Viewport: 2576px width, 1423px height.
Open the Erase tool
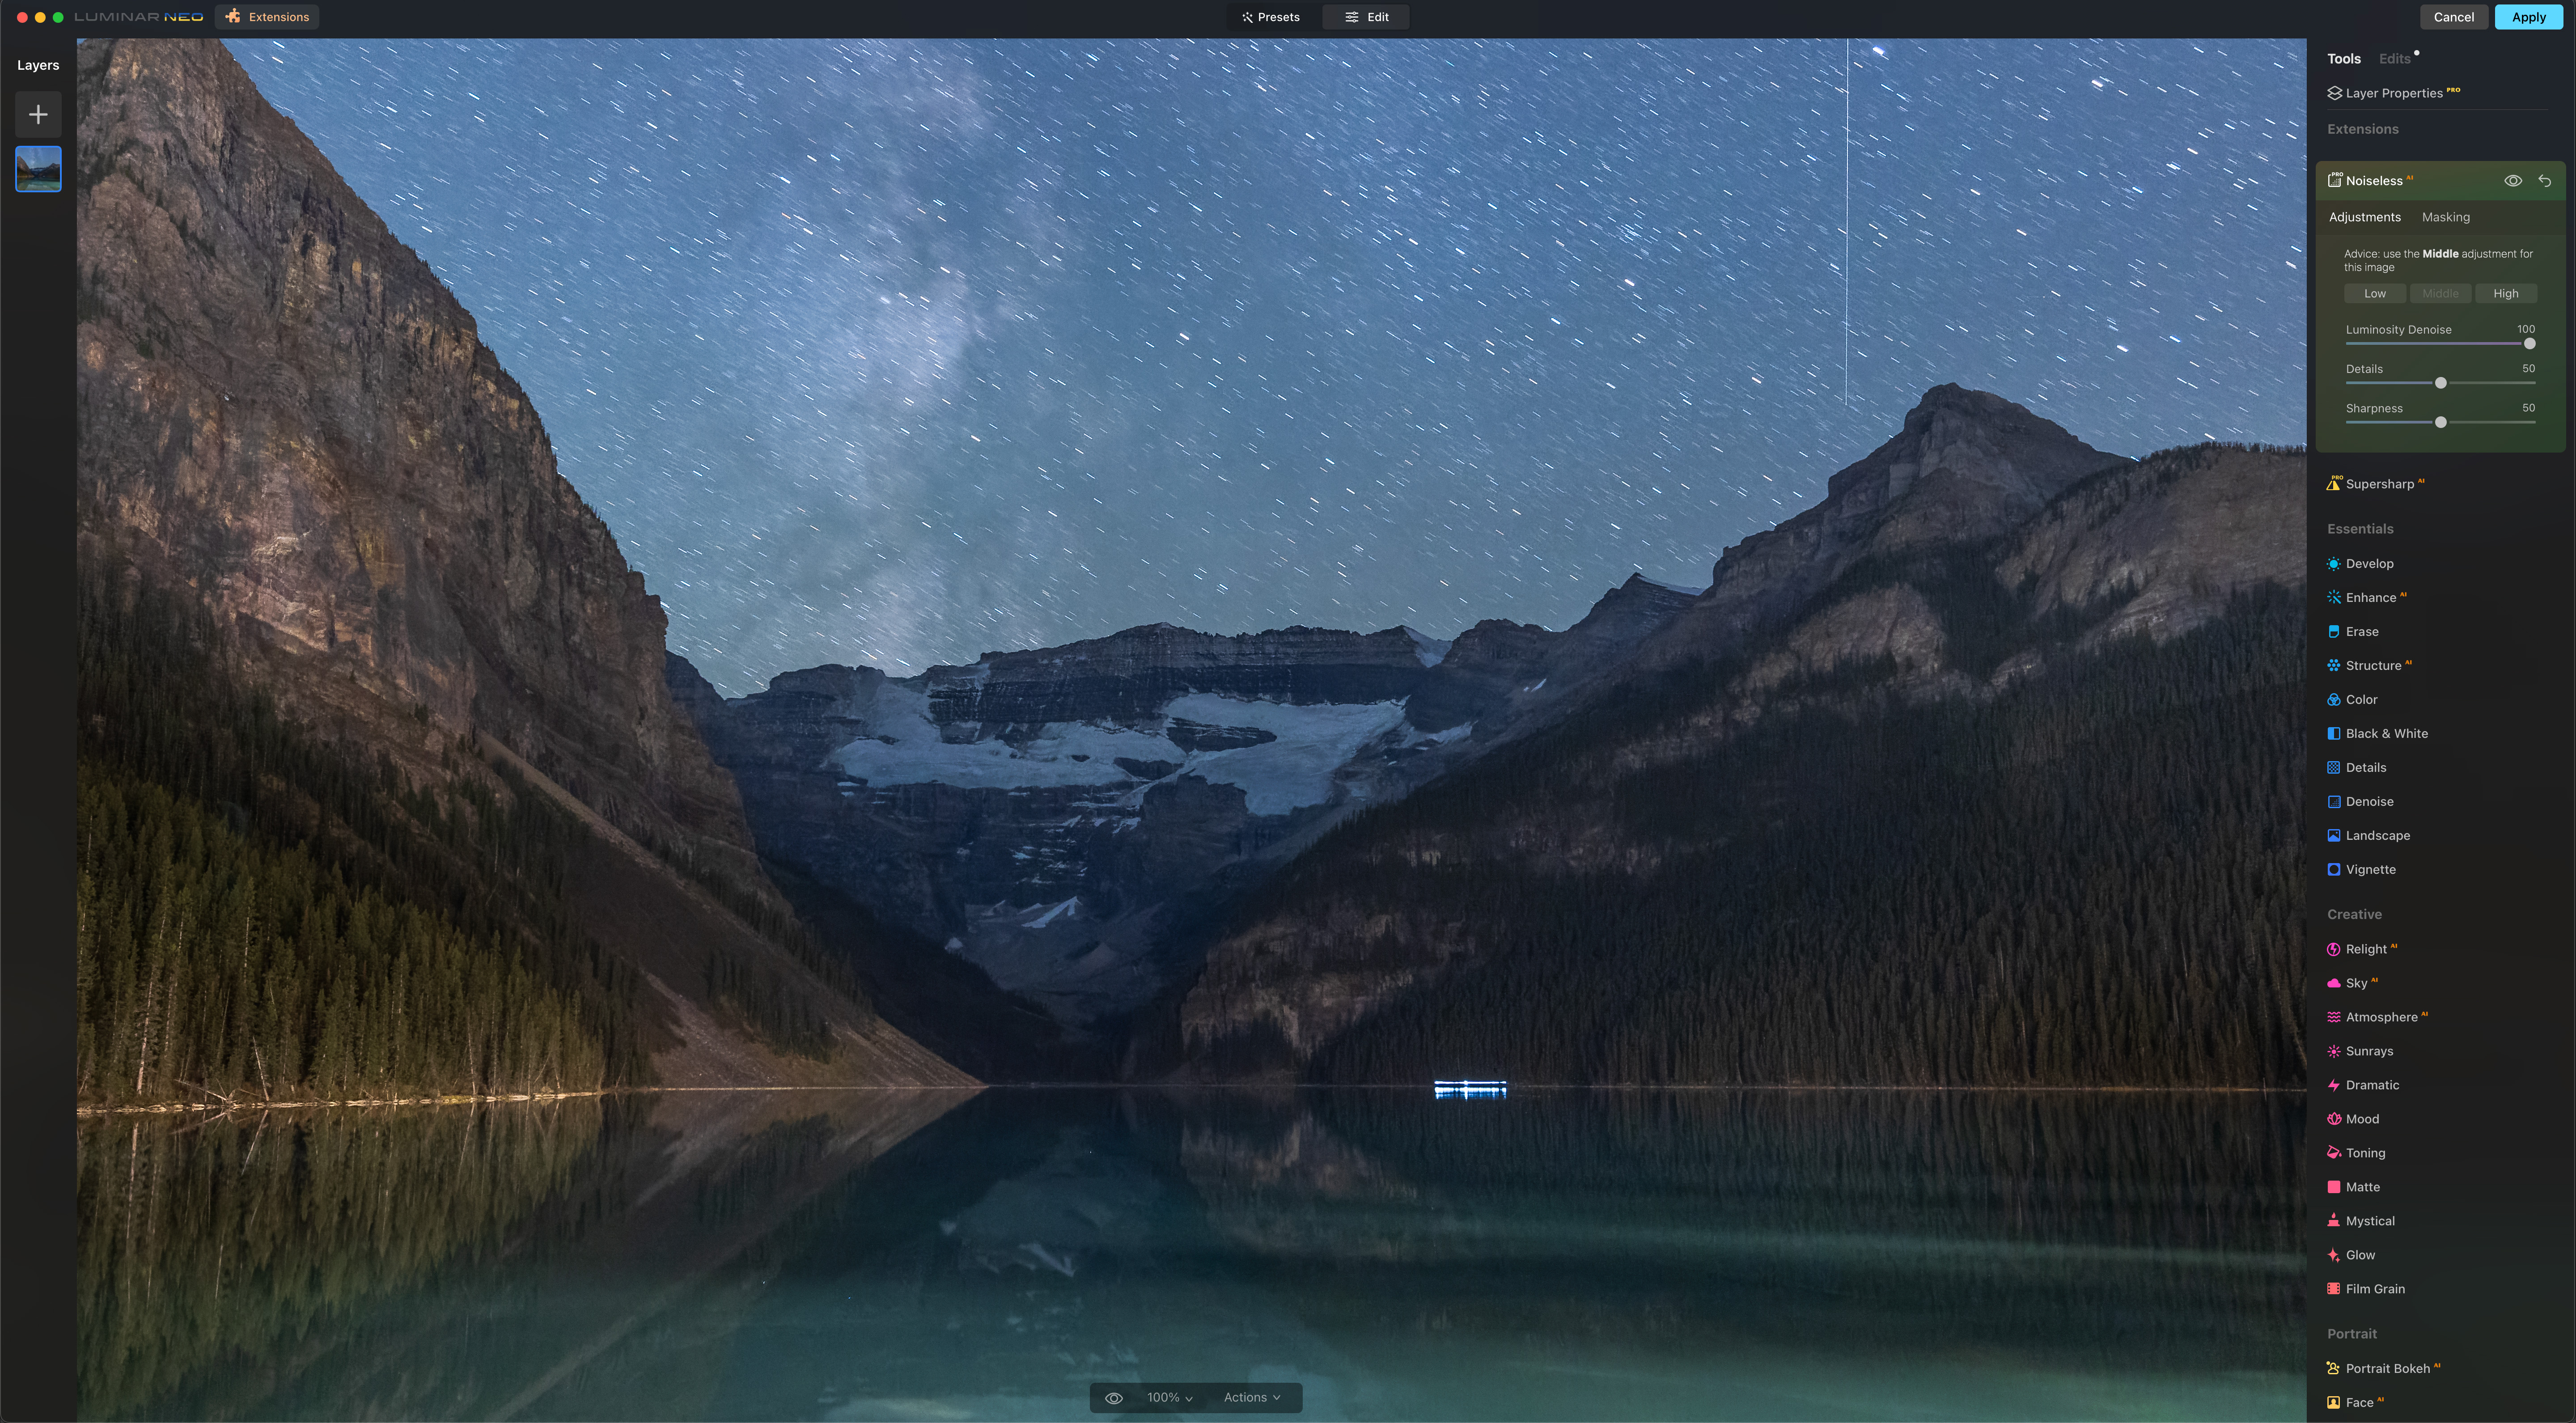(2361, 632)
